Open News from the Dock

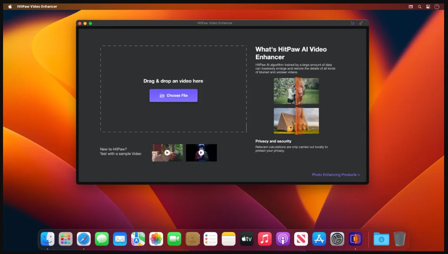[301, 239]
